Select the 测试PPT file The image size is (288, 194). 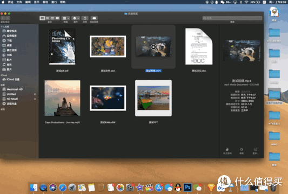(153, 98)
